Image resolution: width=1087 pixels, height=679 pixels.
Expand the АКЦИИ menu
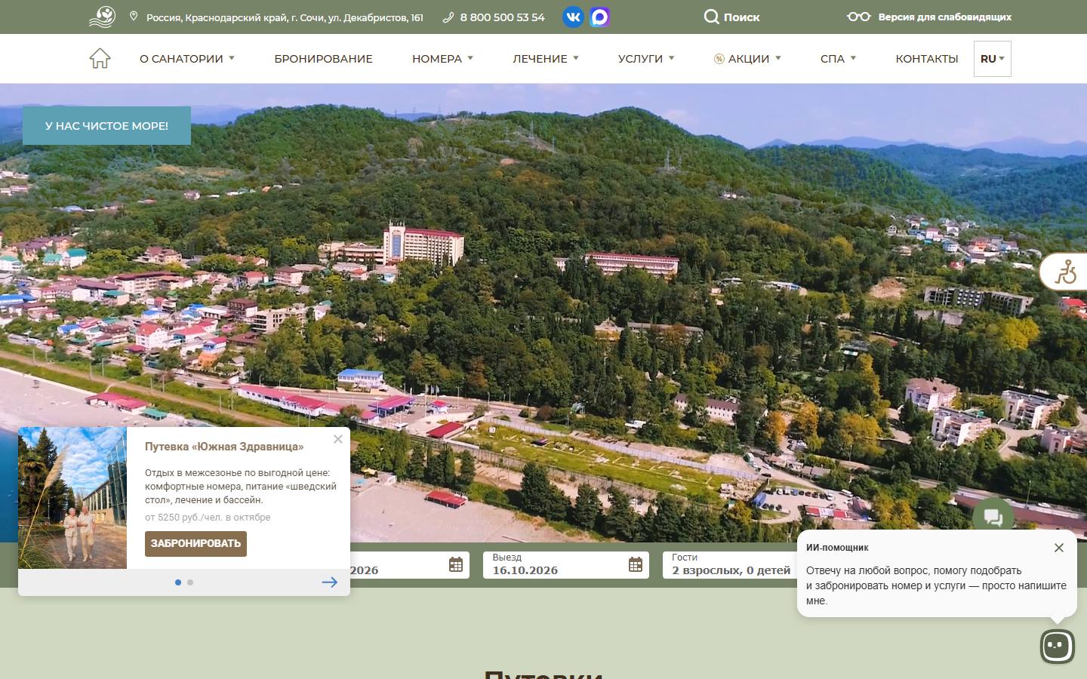(x=747, y=59)
